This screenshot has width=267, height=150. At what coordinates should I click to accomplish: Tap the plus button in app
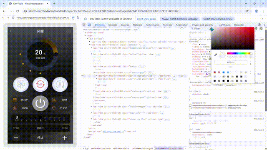65,138
